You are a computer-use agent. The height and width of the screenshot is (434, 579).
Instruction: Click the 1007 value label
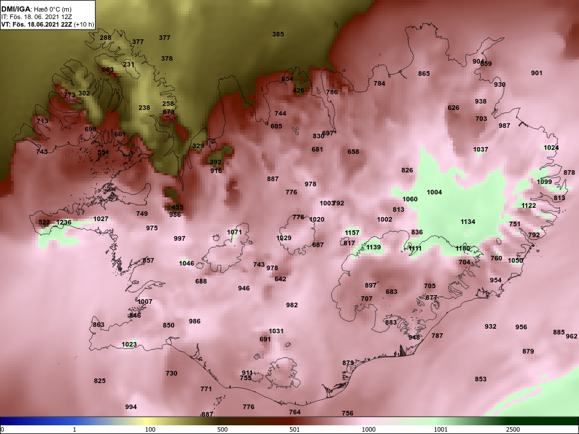[x=145, y=301]
